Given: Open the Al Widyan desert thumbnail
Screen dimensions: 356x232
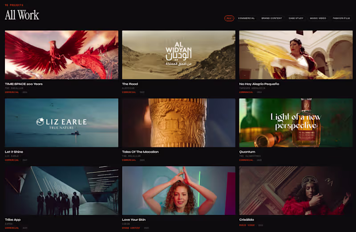Looking at the screenshot, I should (x=179, y=55).
